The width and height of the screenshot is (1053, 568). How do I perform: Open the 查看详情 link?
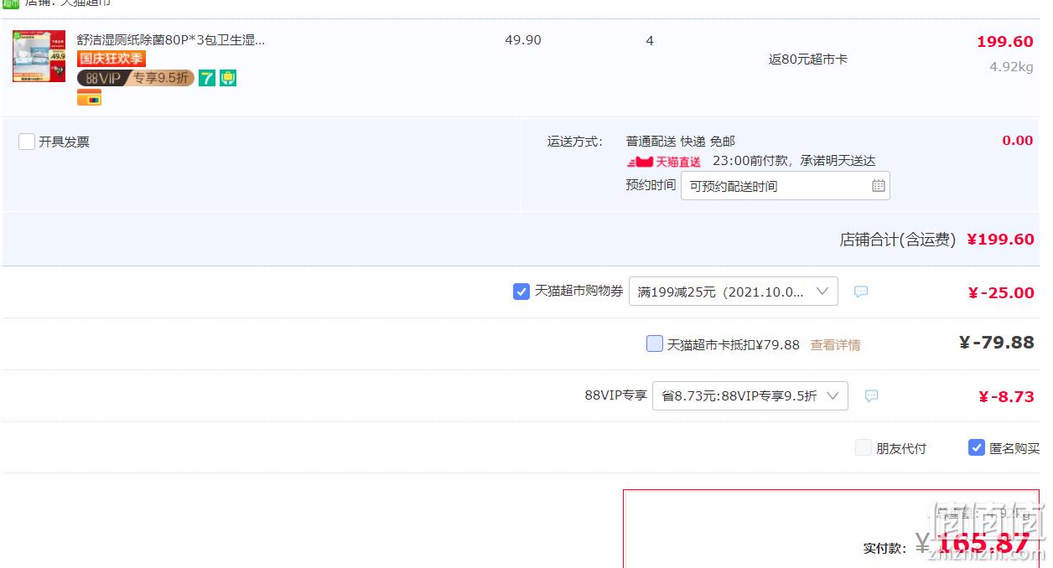[835, 345]
